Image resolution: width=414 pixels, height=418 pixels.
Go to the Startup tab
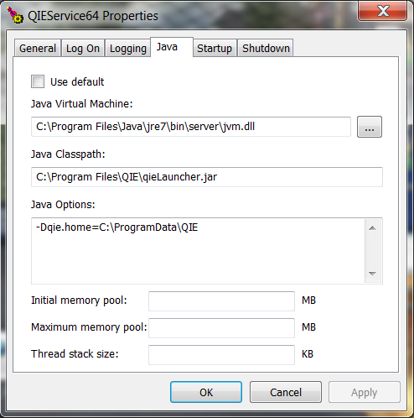click(215, 48)
